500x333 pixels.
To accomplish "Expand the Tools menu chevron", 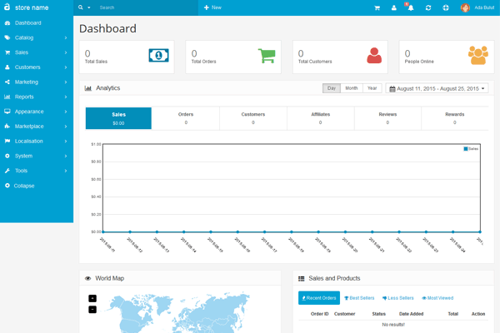I will [x=66, y=171].
